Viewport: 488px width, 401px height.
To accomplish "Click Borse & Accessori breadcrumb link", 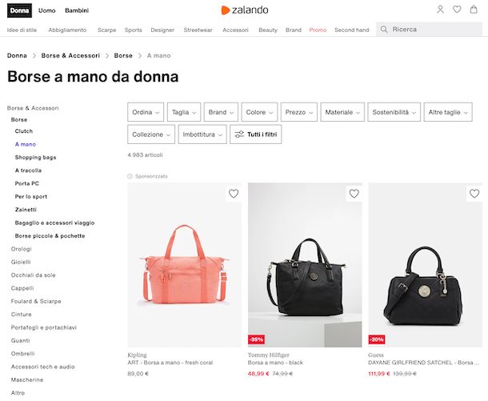I will [x=70, y=55].
